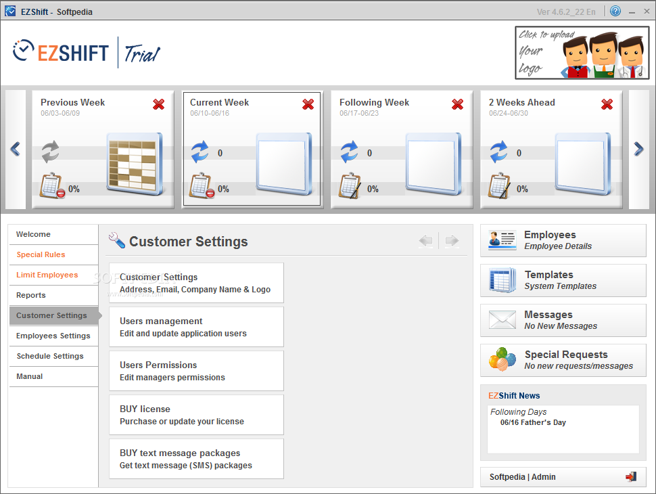Open Users management option
656x494 pixels.
196,327
